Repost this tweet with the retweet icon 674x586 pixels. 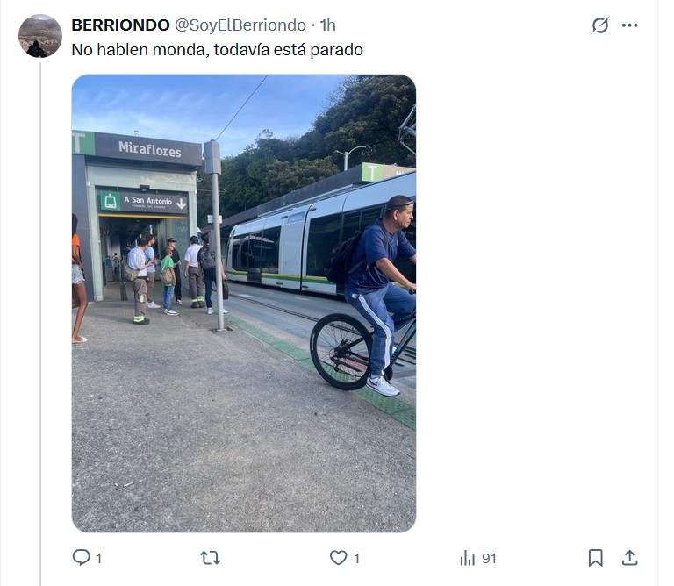click(211, 557)
